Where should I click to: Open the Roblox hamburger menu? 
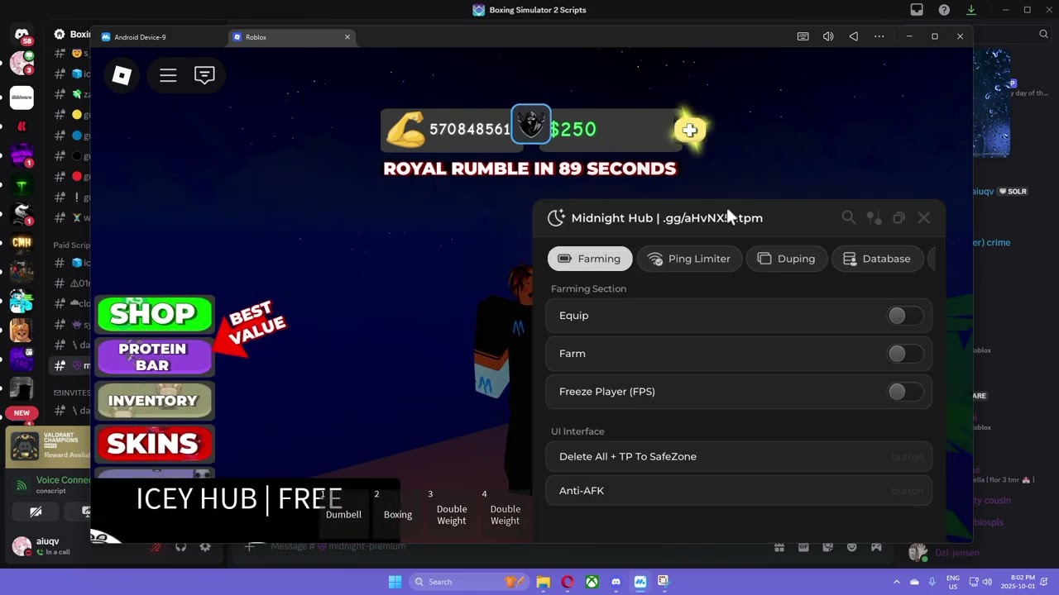coord(168,75)
